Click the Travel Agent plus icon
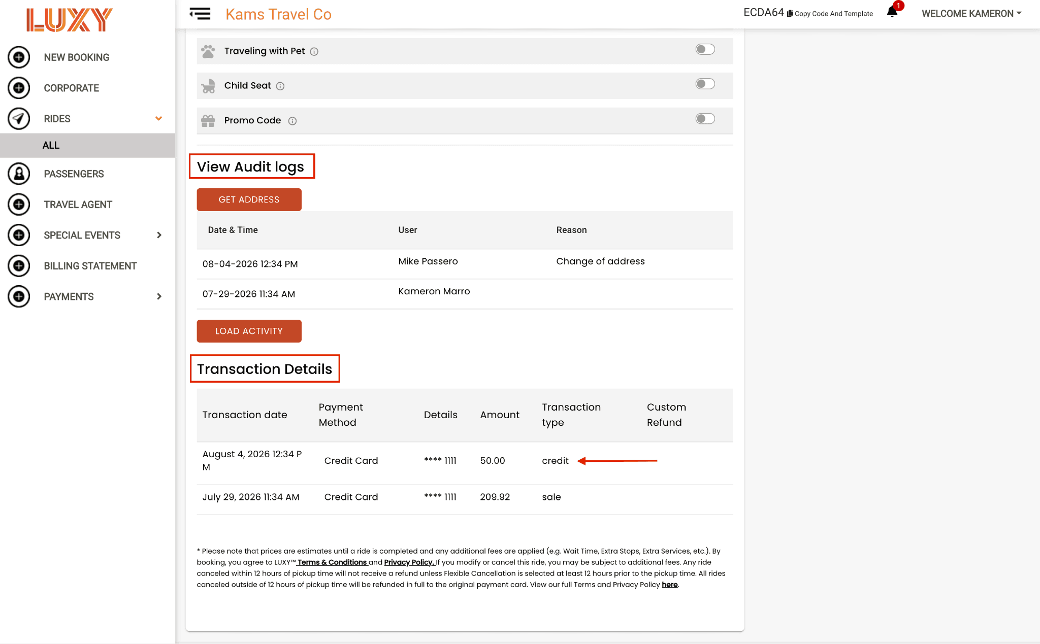This screenshot has height=644, width=1040. tap(19, 205)
